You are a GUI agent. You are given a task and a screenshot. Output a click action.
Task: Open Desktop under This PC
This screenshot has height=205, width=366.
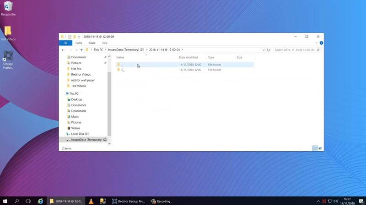tap(76, 99)
